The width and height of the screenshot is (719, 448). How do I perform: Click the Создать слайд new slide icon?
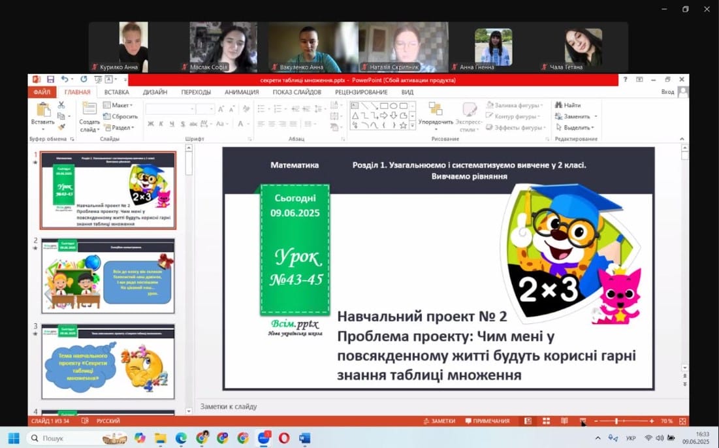point(89,109)
